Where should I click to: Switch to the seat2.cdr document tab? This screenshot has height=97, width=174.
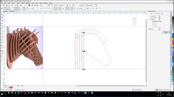(12, 11)
